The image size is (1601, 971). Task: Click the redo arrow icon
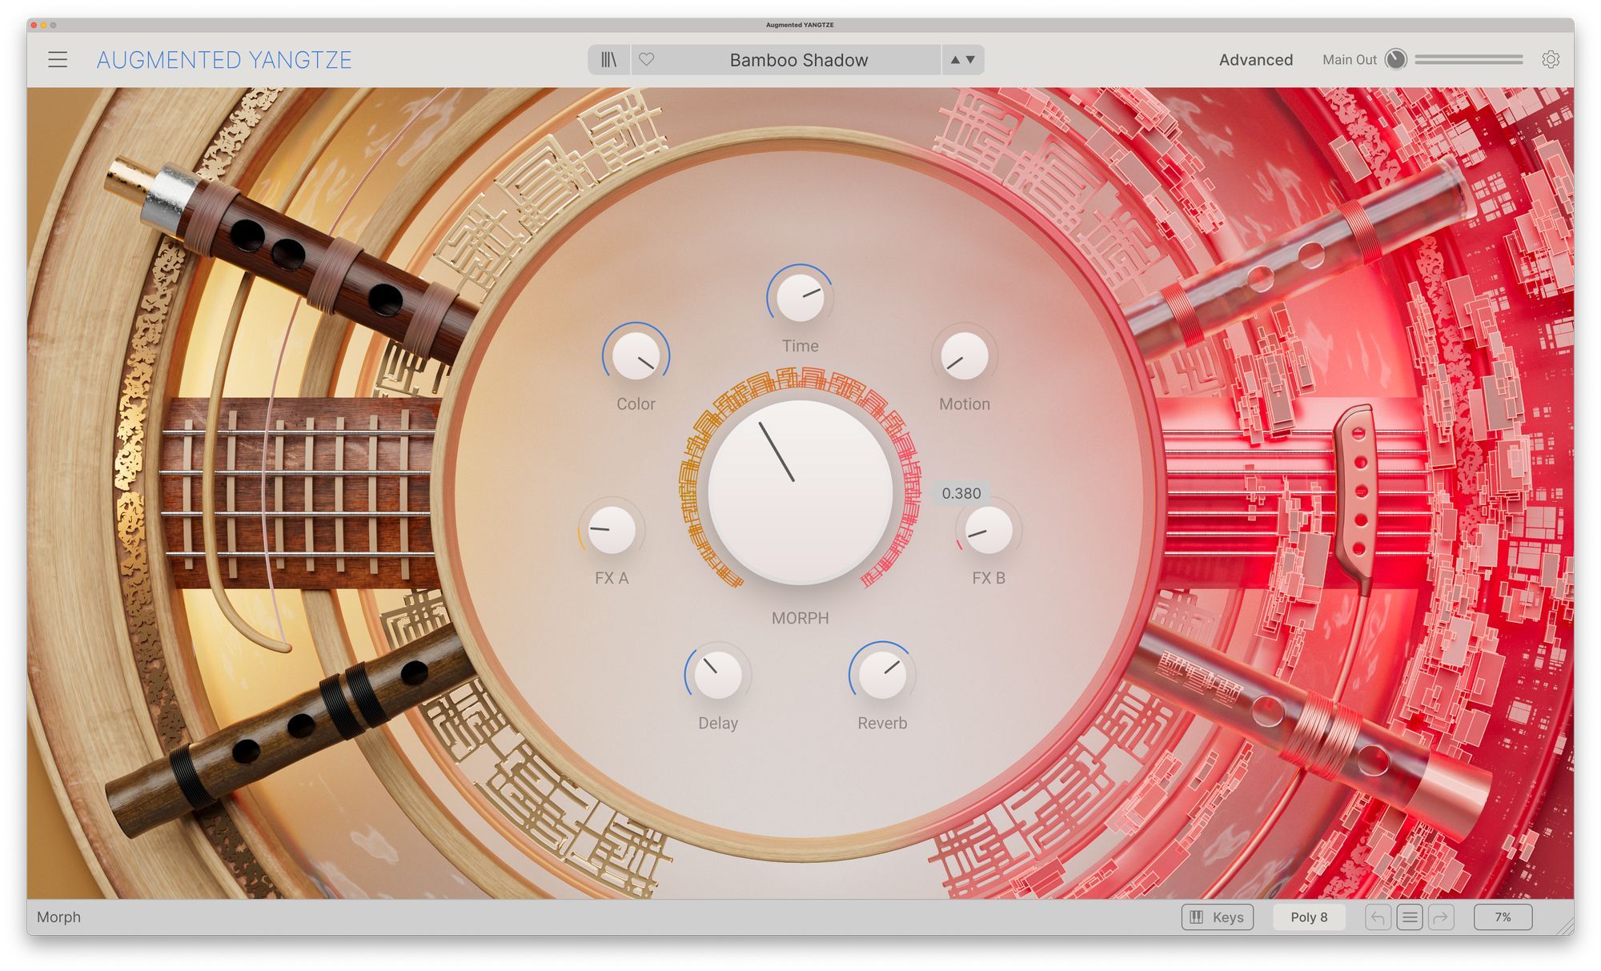tap(1441, 917)
